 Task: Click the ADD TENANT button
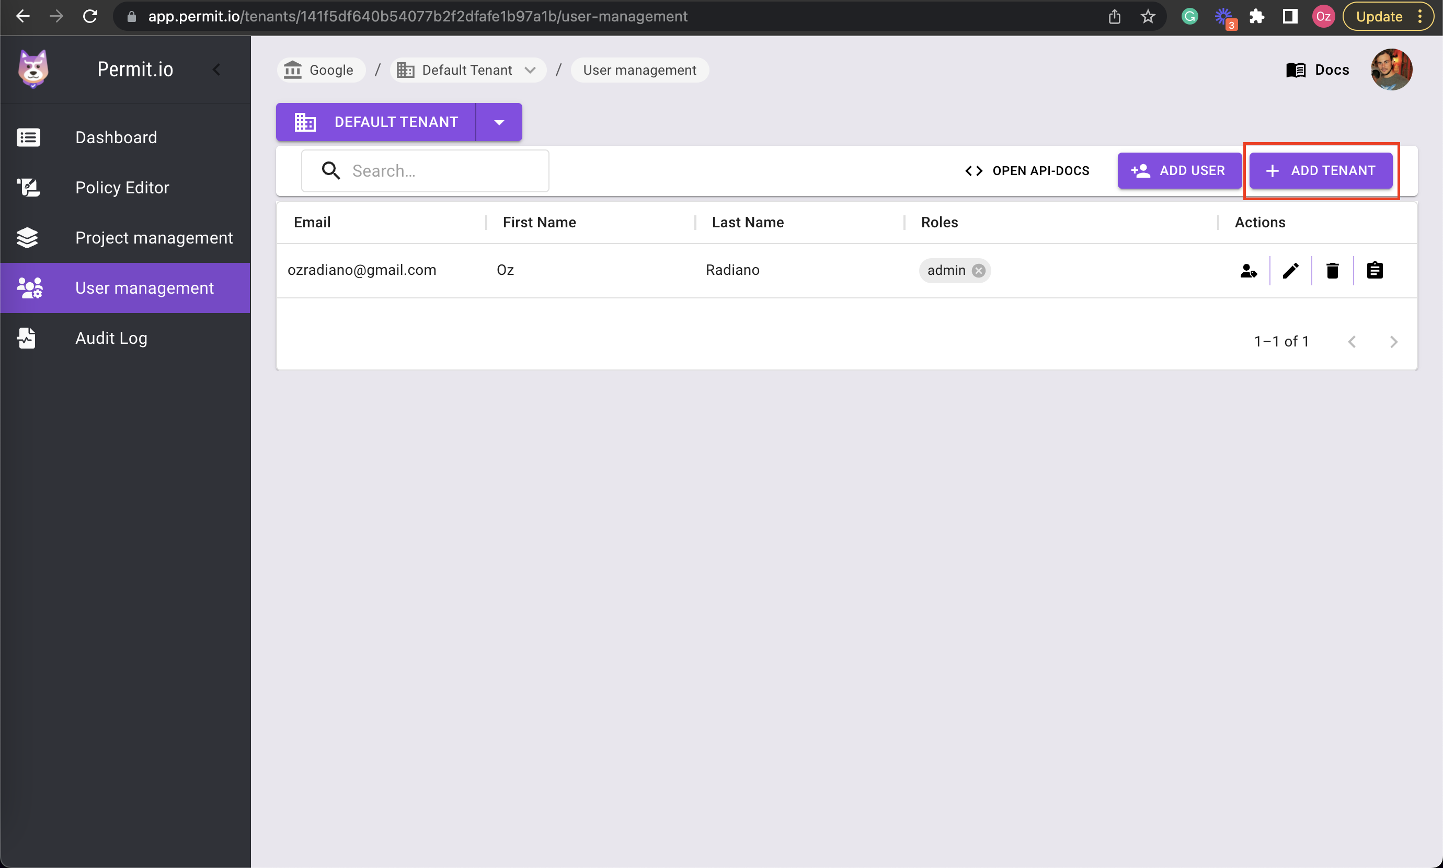(x=1323, y=171)
